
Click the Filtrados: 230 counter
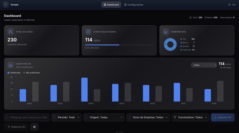(x=211, y=18)
